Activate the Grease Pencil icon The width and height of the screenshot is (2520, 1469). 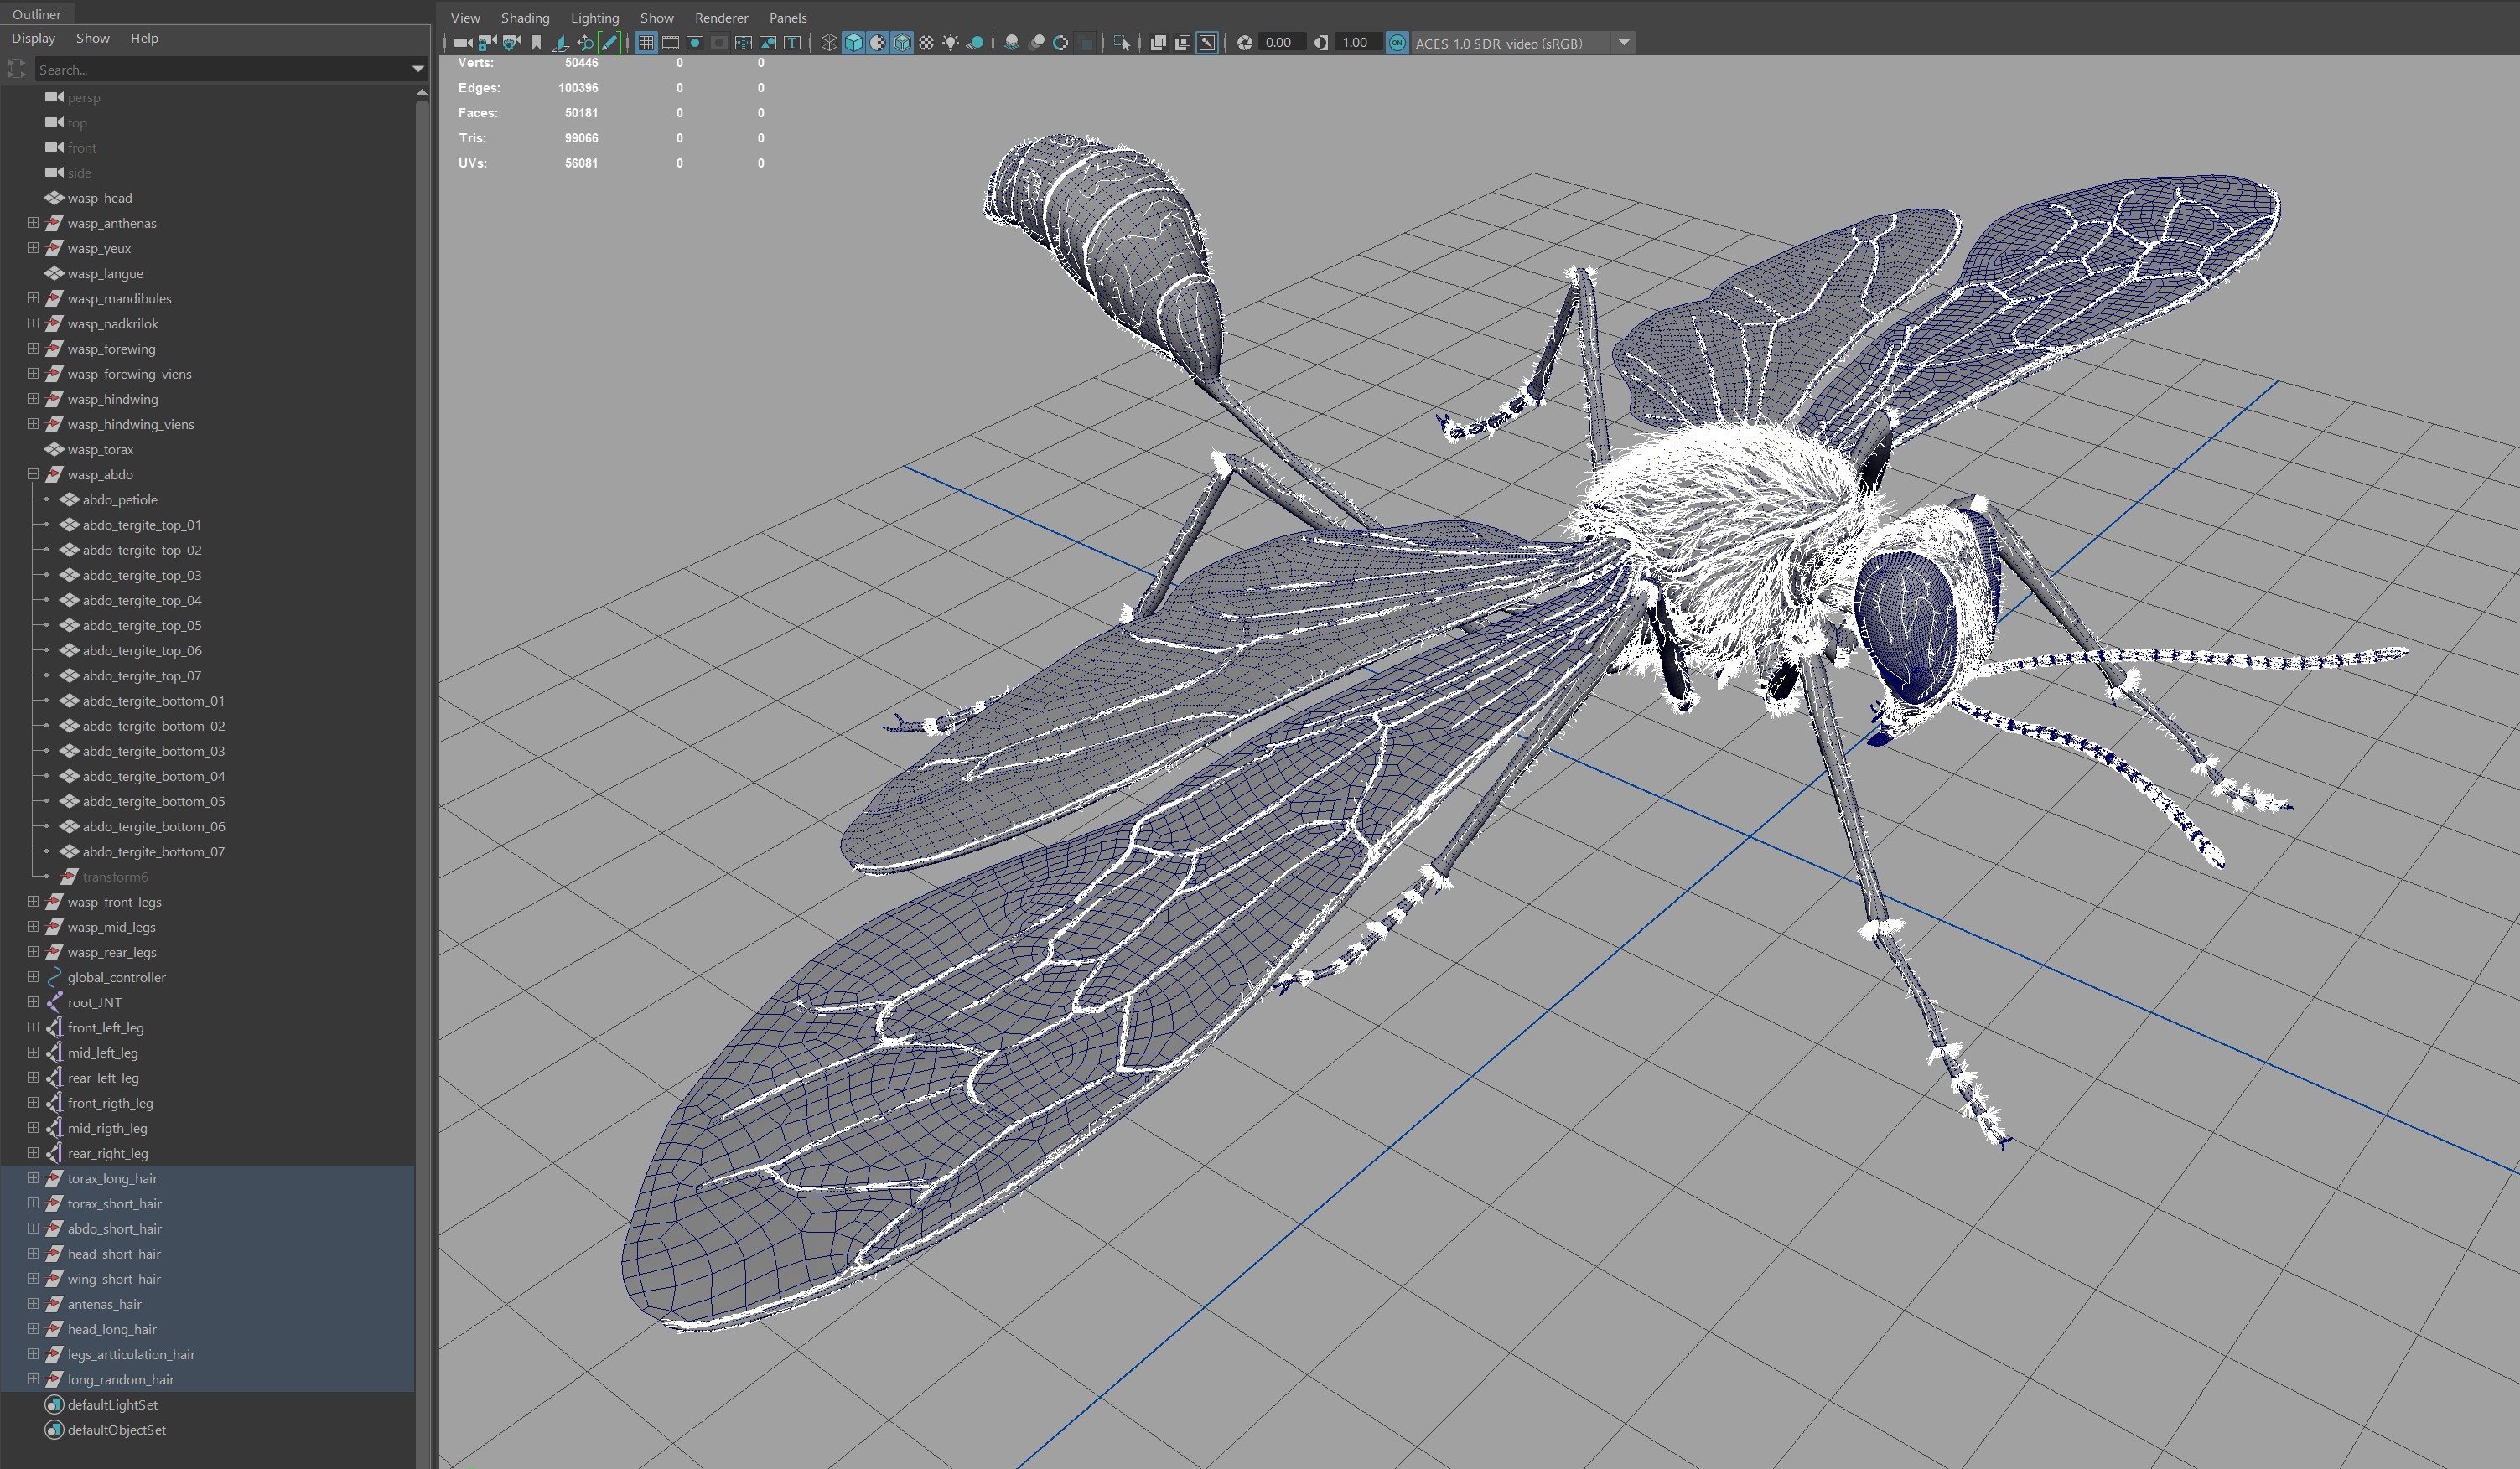609,43
